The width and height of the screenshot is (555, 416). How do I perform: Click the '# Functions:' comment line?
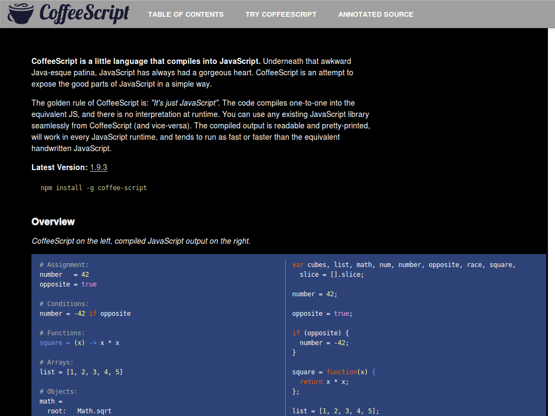coord(62,333)
